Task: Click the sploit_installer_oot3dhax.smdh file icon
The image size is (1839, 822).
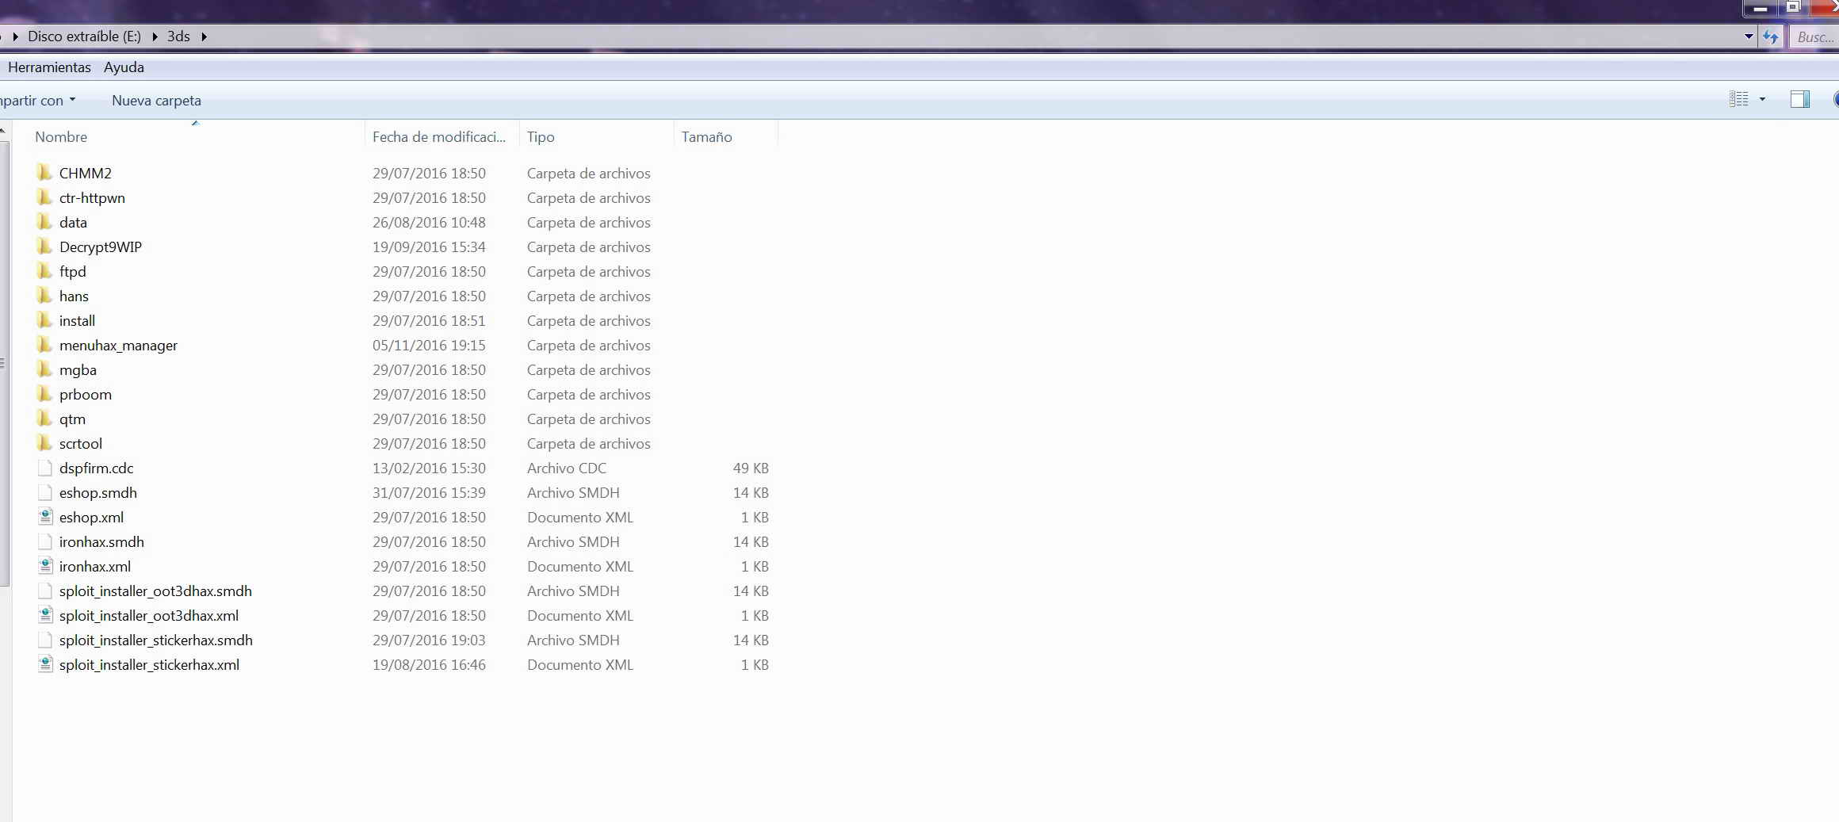Action: [x=45, y=591]
